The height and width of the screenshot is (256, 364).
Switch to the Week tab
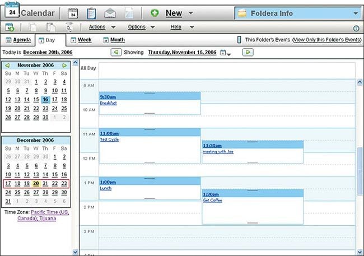pos(81,40)
